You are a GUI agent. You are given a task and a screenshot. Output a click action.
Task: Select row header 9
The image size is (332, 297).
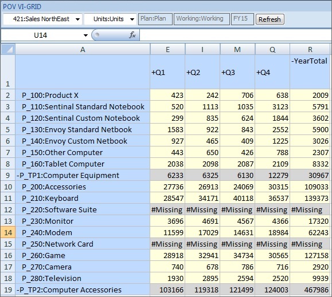pos(8,175)
